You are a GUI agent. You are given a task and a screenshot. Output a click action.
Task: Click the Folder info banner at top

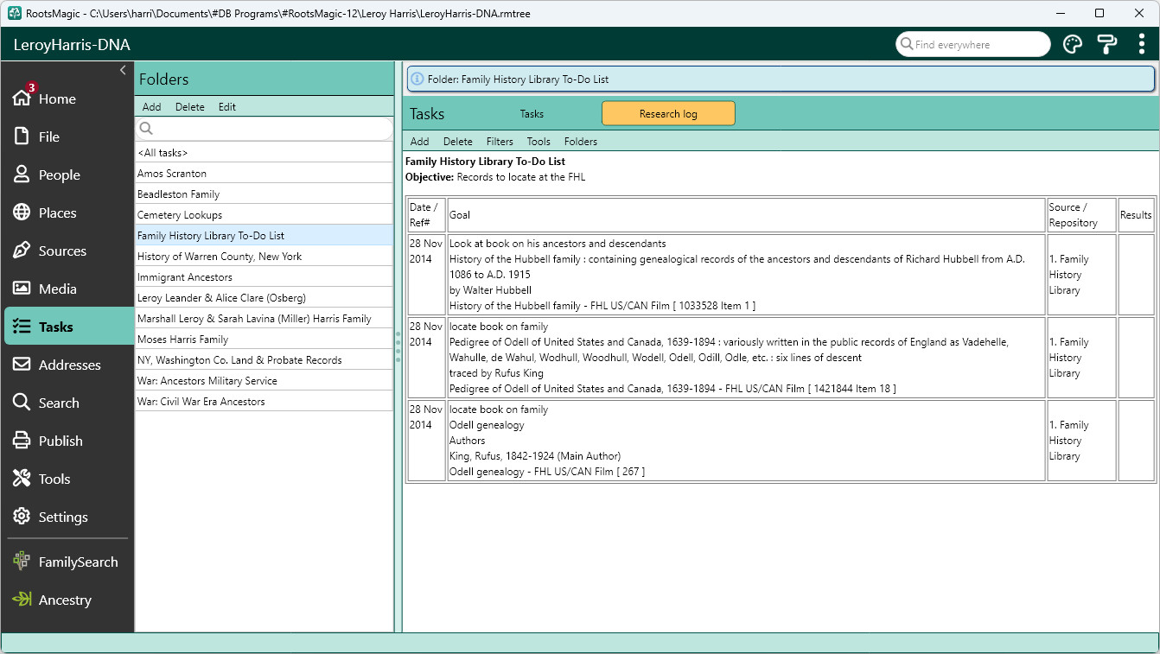(781, 79)
